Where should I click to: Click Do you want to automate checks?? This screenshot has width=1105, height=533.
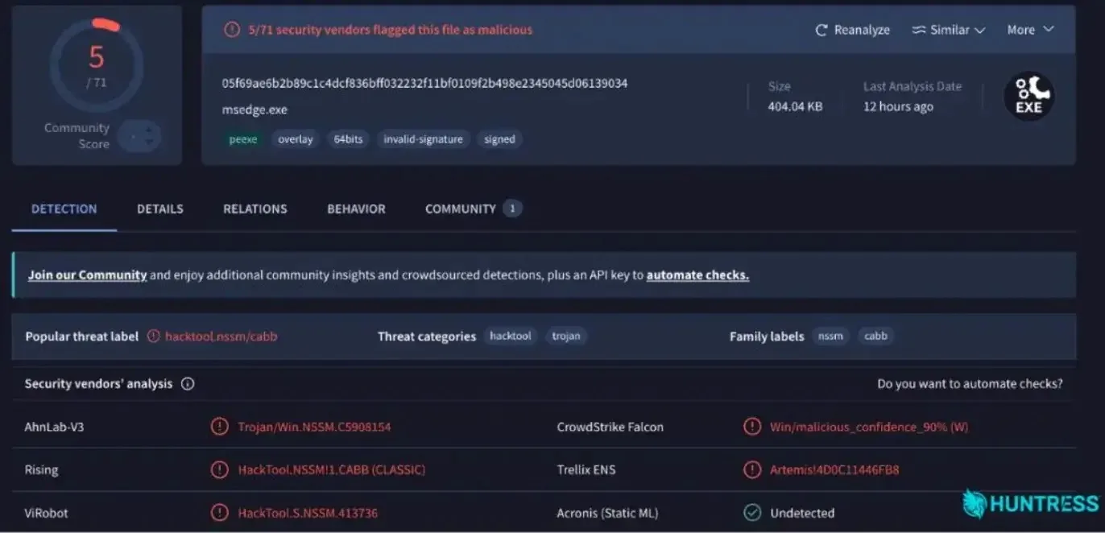970,384
